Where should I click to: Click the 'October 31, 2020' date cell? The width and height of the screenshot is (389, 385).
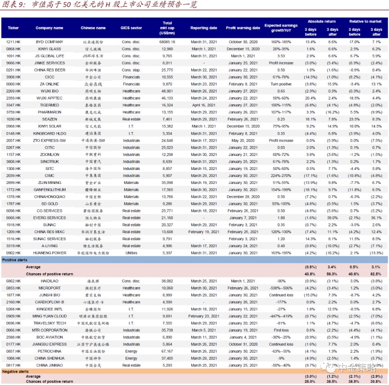click(243, 344)
